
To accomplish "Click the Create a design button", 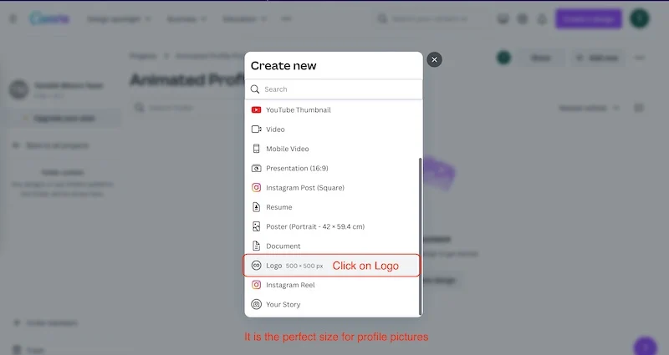I will [588, 18].
